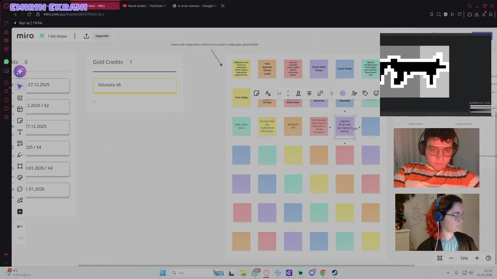Select the Farklı Petler sticky note
This screenshot has width=497, height=279.
344,69
